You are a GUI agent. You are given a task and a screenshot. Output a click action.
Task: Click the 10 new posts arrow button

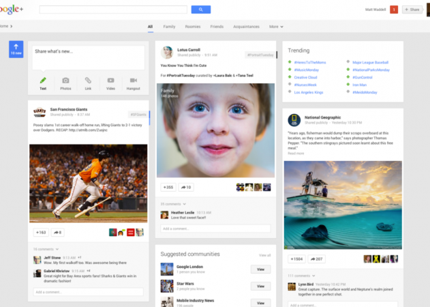16,48
